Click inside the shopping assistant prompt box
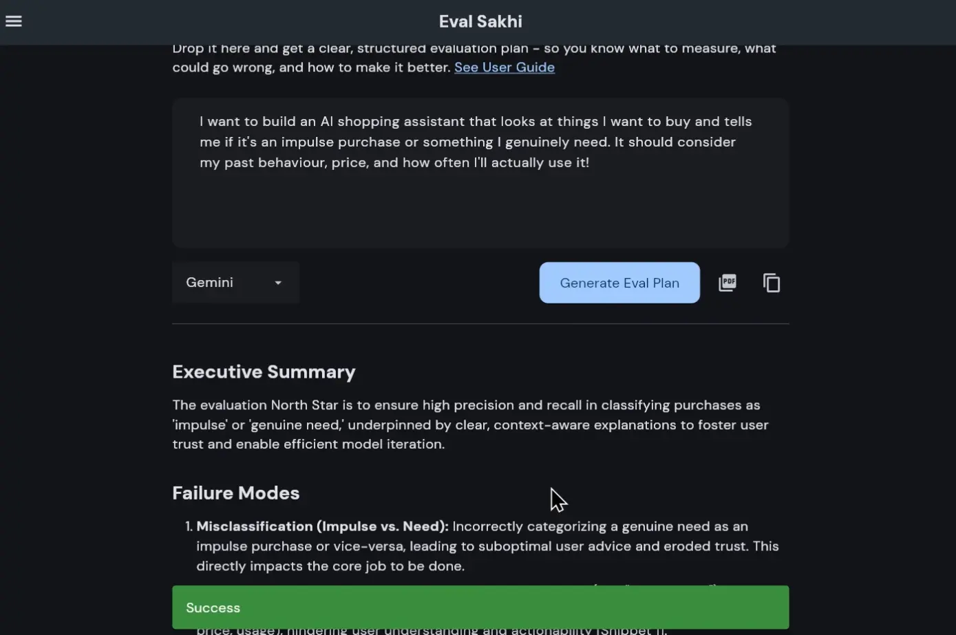This screenshot has width=956, height=635. [480, 172]
